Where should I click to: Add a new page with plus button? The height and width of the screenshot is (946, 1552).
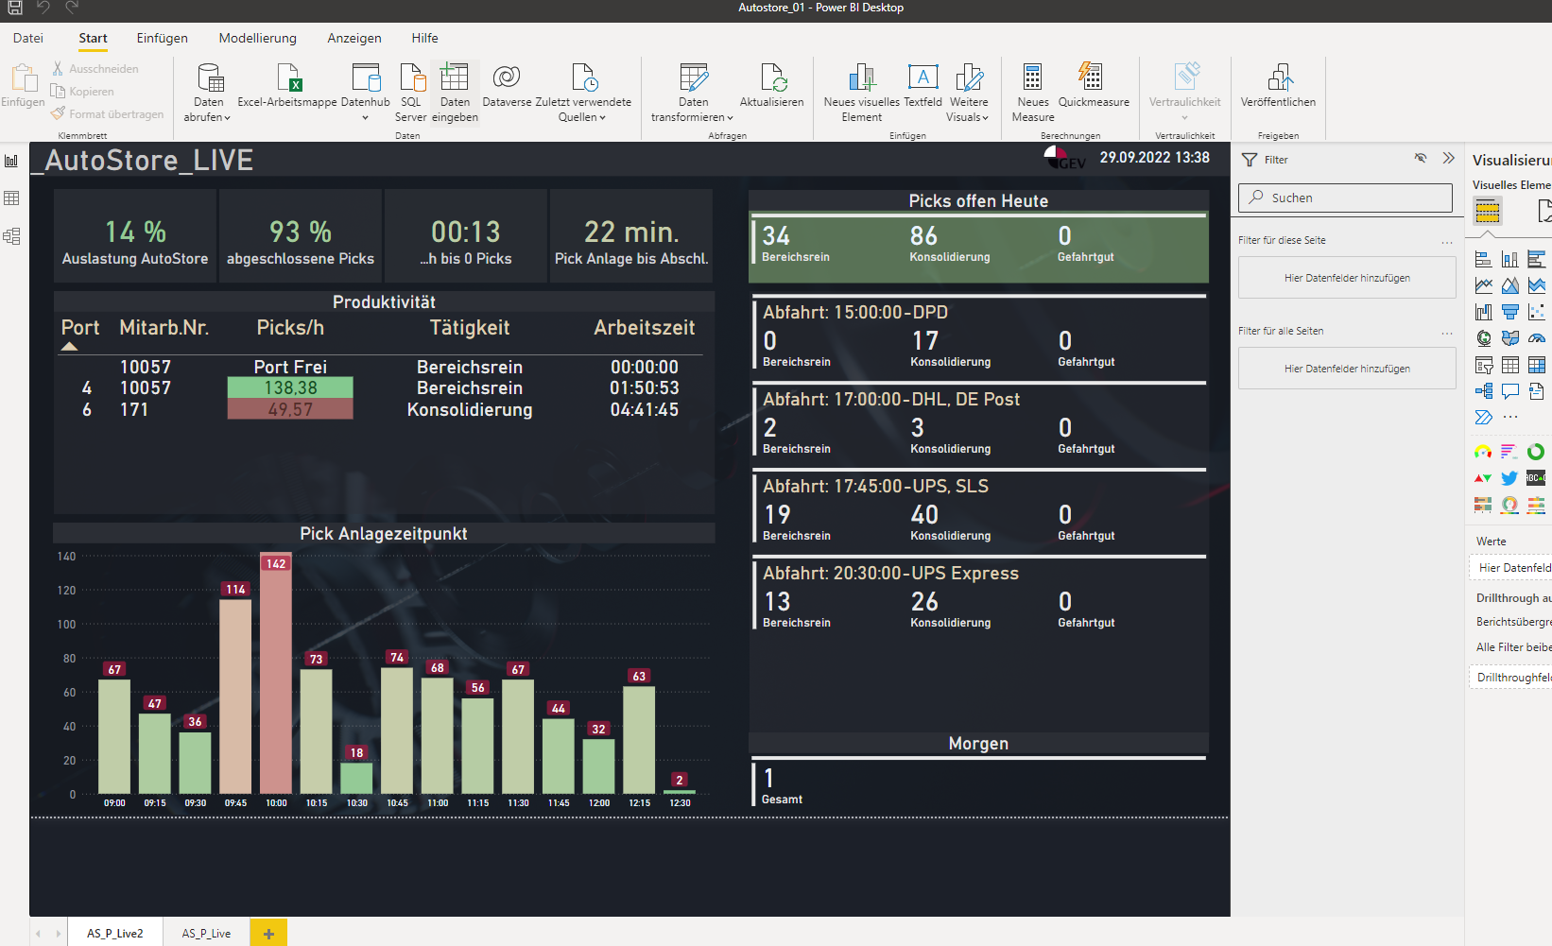click(268, 933)
